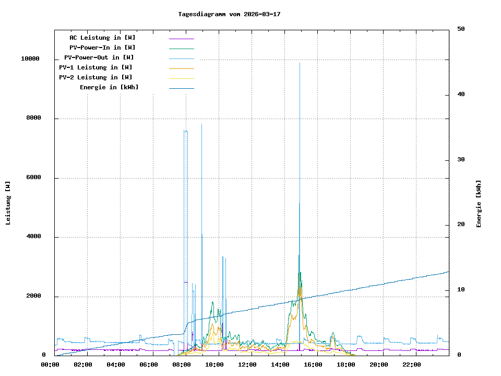Screen dimensions: 501x376
Task: Click the PV-Power-In legend label
Action: click(102, 48)
